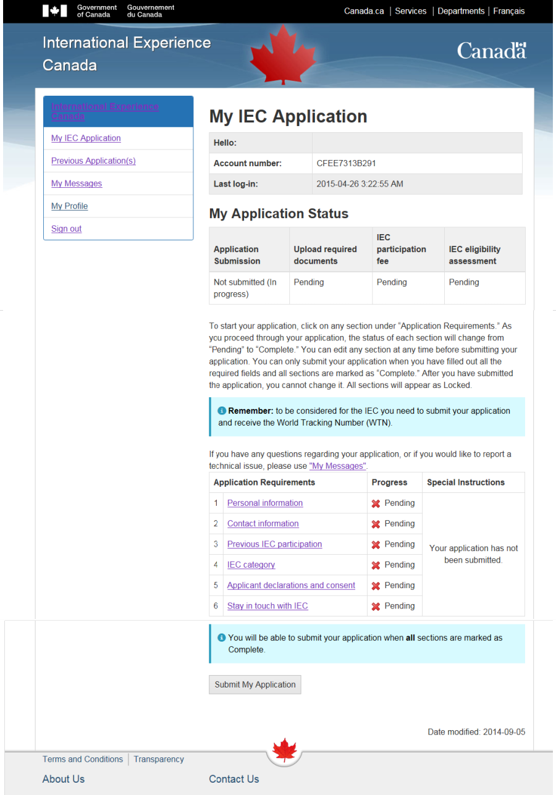Click the red X beside Personal information
Viewport: 556px width, 795px height.
coord(376,503)
